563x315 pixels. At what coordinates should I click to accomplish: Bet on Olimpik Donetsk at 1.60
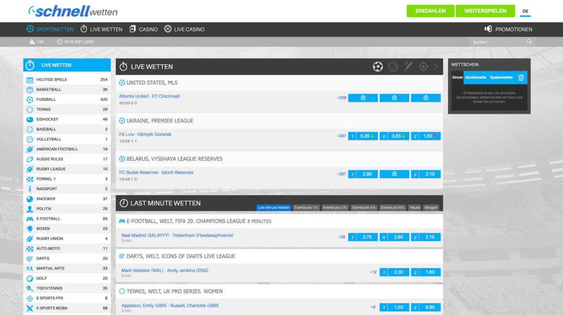[x=426, y=136]
